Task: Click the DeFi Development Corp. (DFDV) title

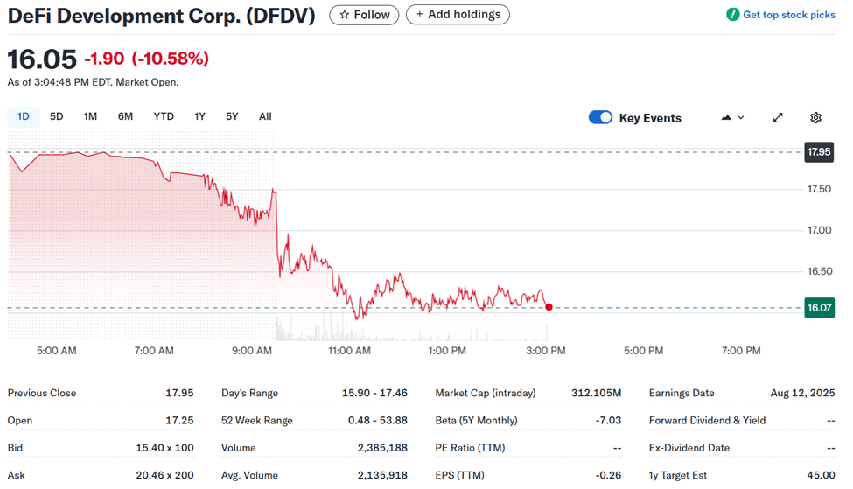Action: 162,15
